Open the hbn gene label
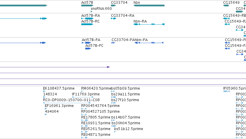246x139 pixels. click(x=137, y=3)
